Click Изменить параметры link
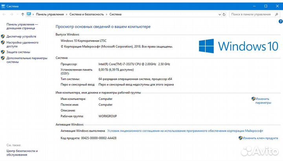 [x=263, y=101]
